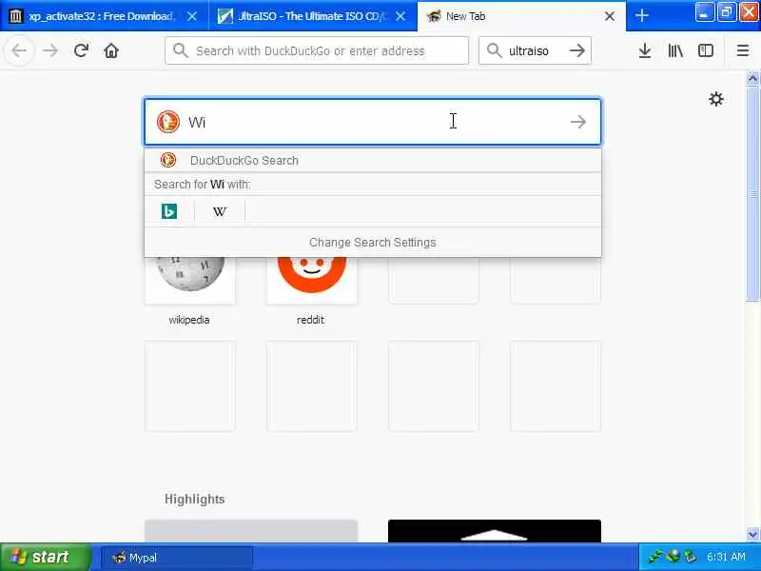Close the xp_activate32 tab
The width and height of the screenshot is (761, 571).
(x=192, y=16)
